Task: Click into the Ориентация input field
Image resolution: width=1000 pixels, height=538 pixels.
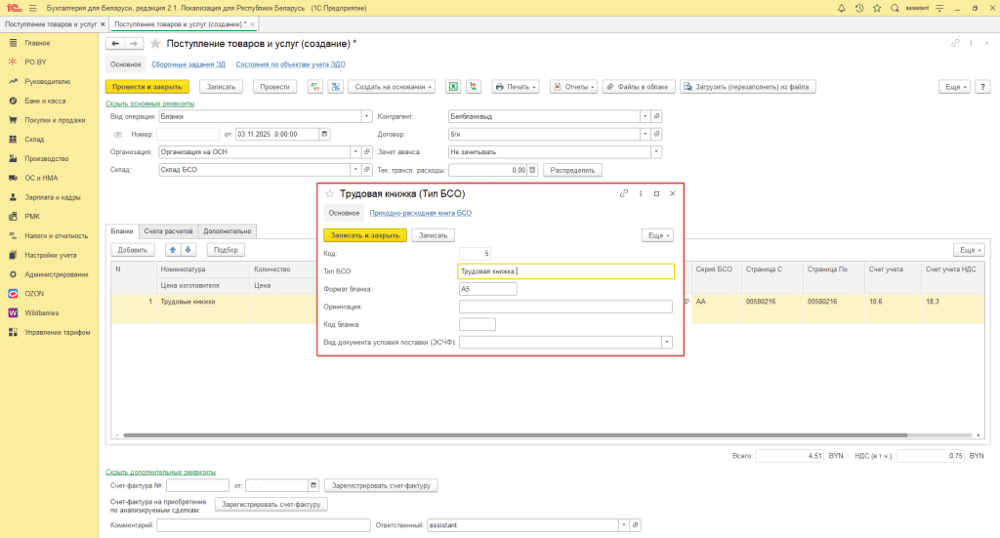Action: pyautogui.click(x=565, y=307)
